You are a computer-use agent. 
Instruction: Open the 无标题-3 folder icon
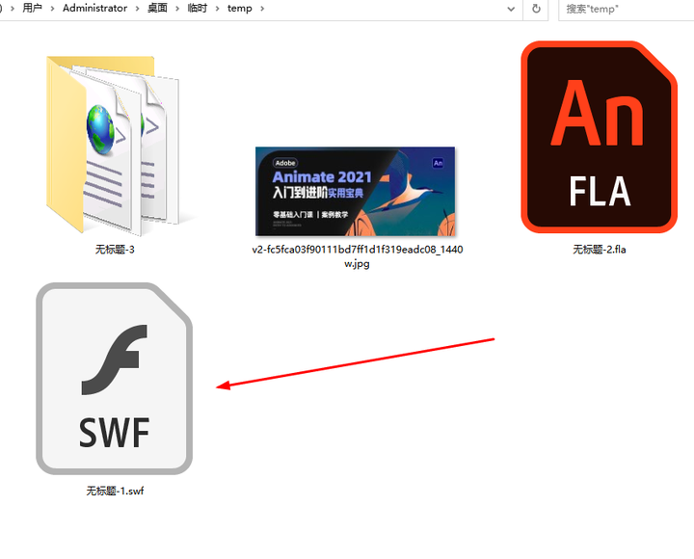tap(114, 146)
